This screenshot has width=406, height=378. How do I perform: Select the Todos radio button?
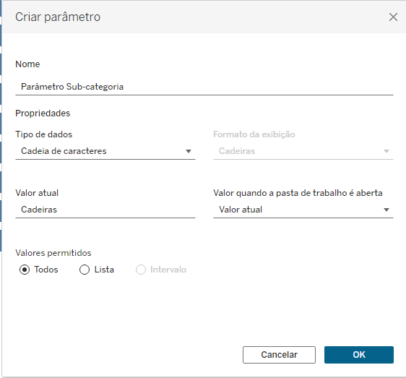point(25,270)
